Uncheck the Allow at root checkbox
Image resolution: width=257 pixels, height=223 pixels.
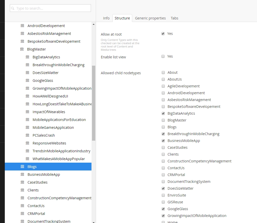point(163,34)
